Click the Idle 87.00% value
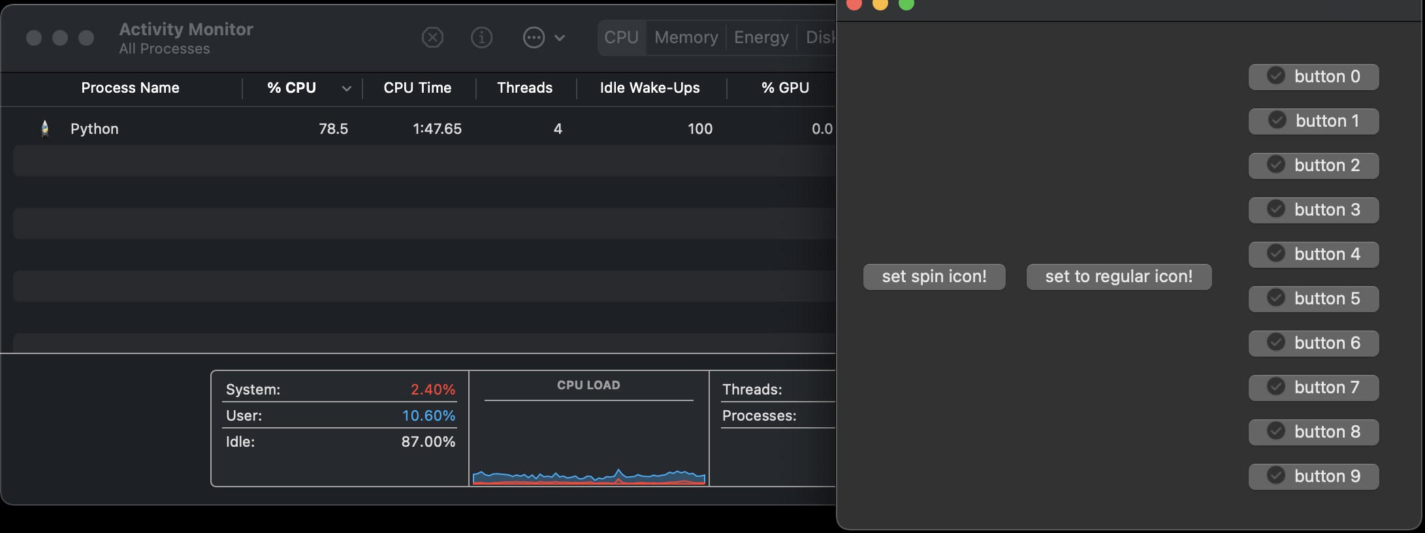Viewport: 1425px width, 533px height. pos(428,442)
